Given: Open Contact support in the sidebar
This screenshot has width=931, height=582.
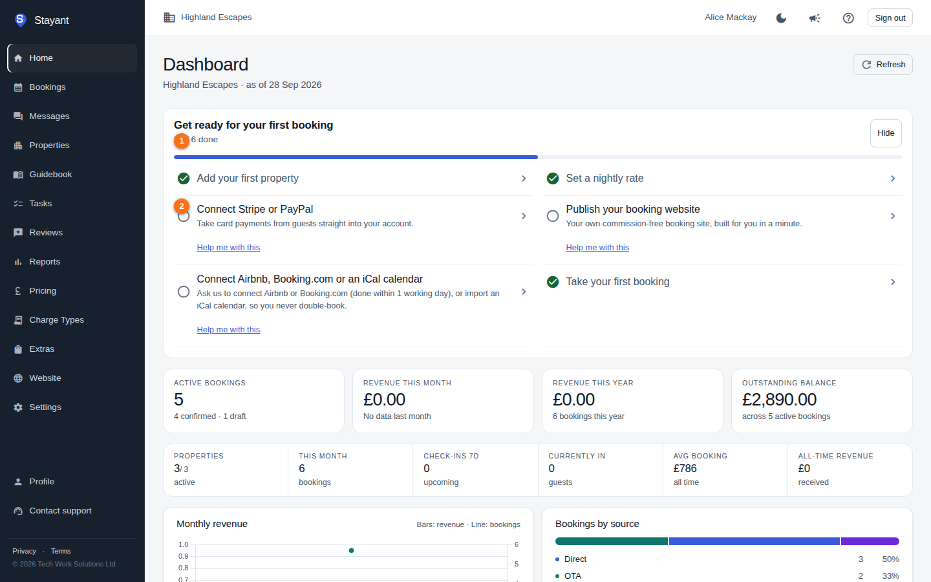Looking at the screenshot, I should (x=72, y=511).
